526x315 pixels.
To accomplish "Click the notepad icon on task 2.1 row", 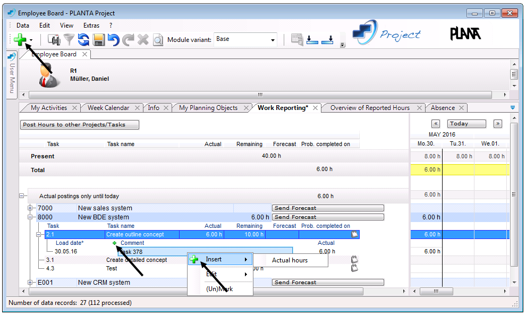I will (x=354, y=234).
